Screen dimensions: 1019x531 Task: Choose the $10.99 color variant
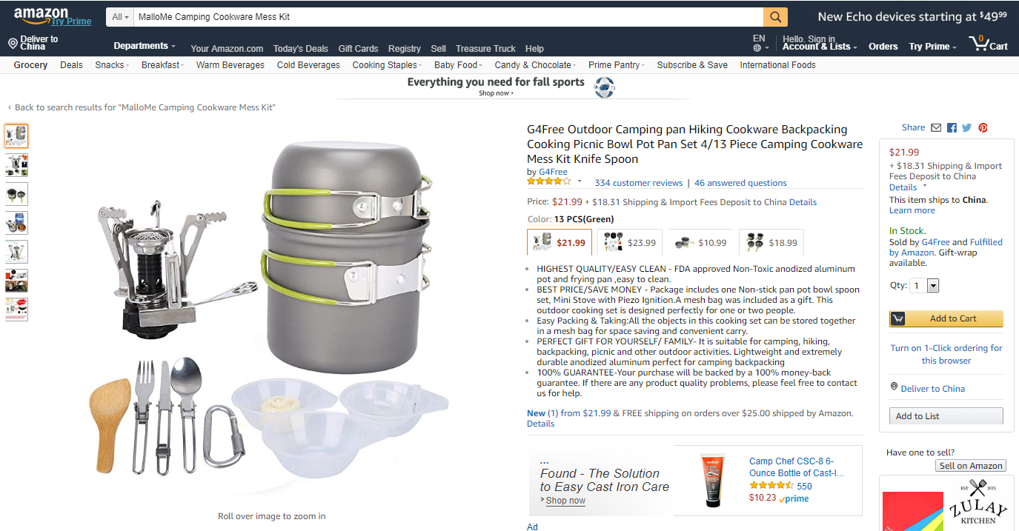[x=700, y=242]
